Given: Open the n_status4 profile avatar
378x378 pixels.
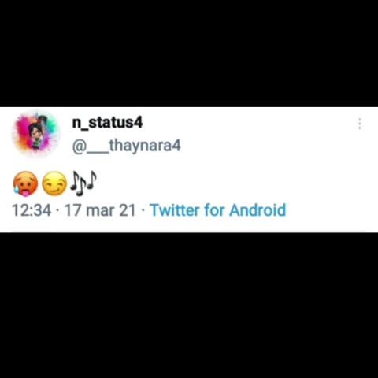Looking at the screenshot, I should click(36, 134).
